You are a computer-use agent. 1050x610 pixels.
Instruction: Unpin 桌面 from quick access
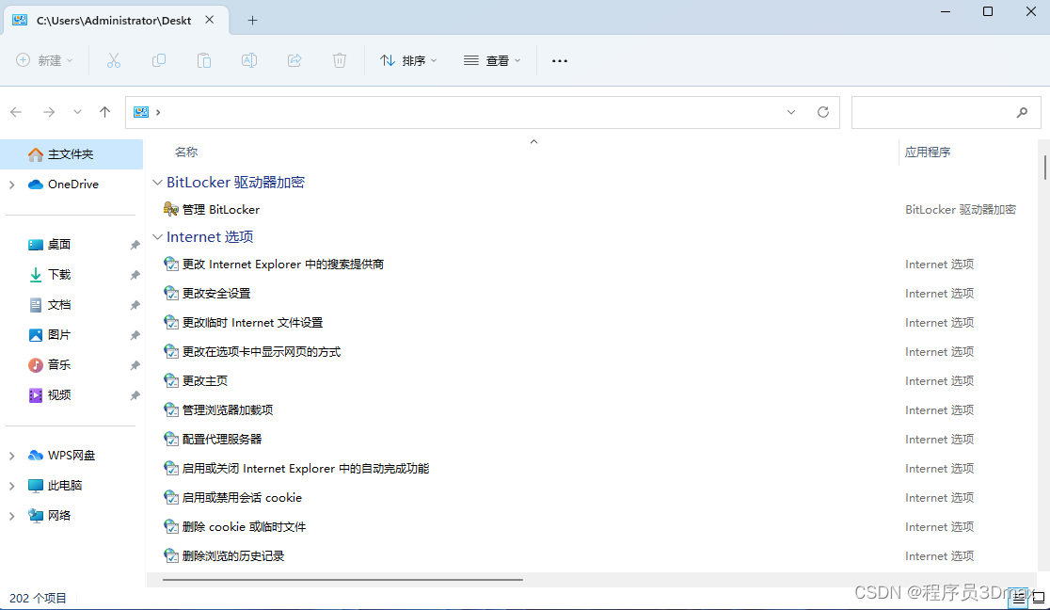(135, 245)
